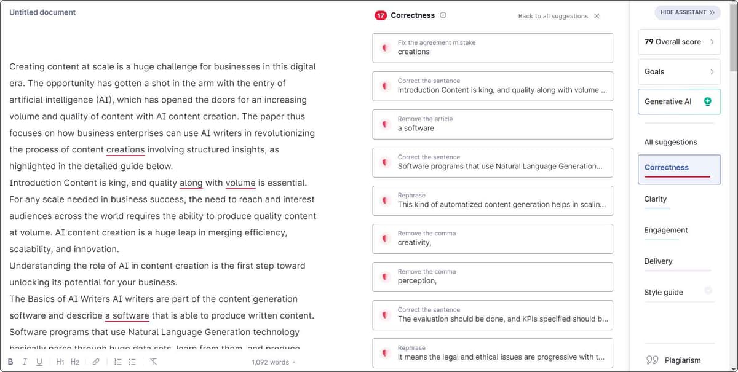Switch to the Clarity suggestions tab
Screen dimensions: 738x372
point(656,199)
